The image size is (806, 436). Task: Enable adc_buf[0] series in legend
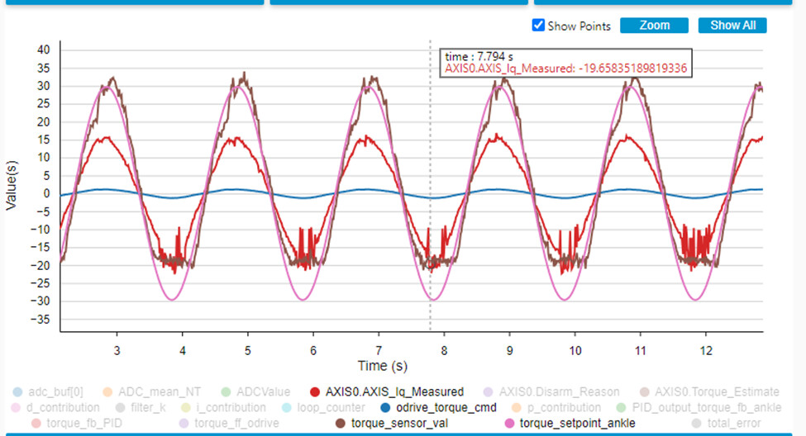tap(56, 391)
